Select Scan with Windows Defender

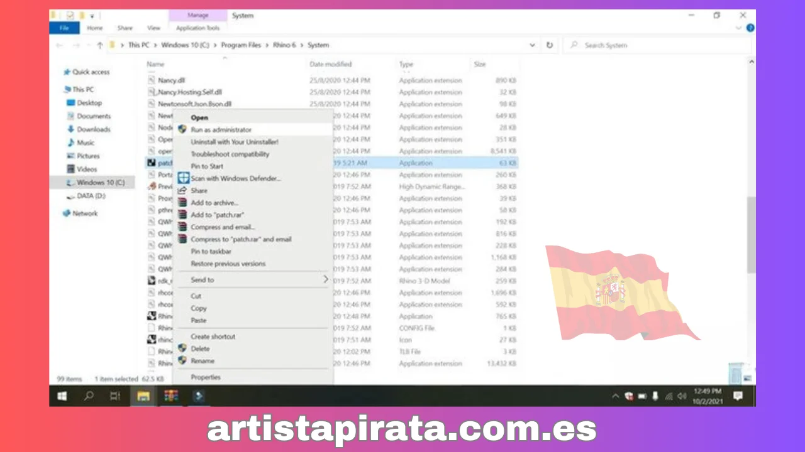[x=236, y=178]
